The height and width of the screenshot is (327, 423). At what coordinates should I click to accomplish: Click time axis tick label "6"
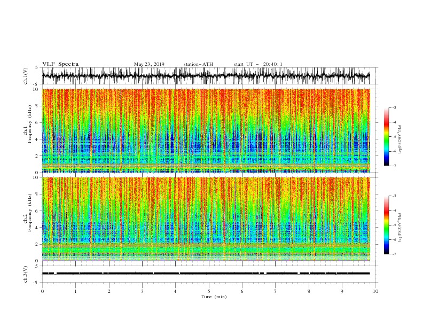(x=242, y=291)
